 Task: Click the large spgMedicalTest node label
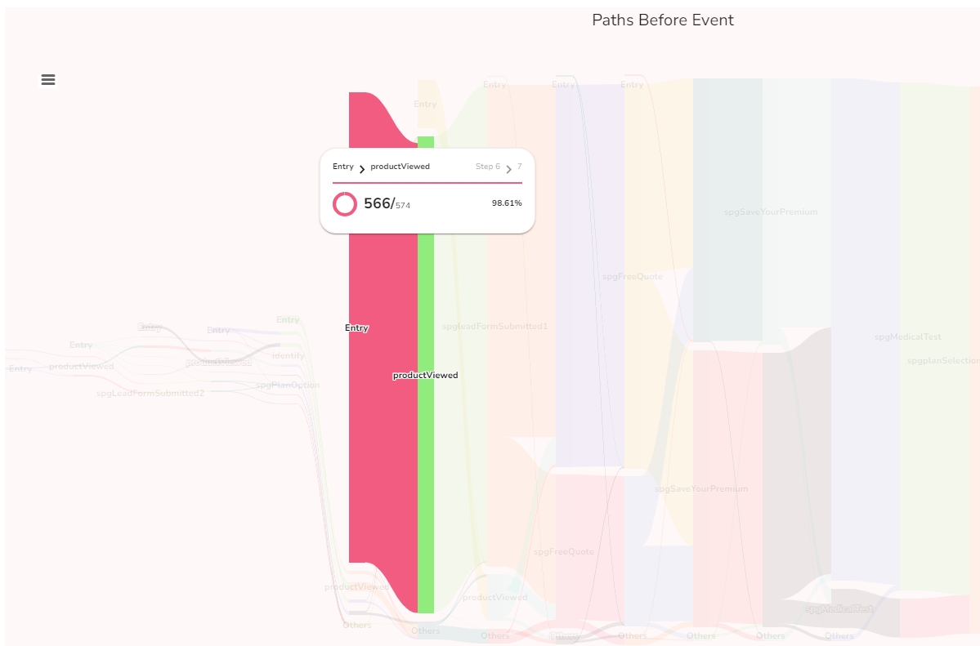(x=907, y=336)
